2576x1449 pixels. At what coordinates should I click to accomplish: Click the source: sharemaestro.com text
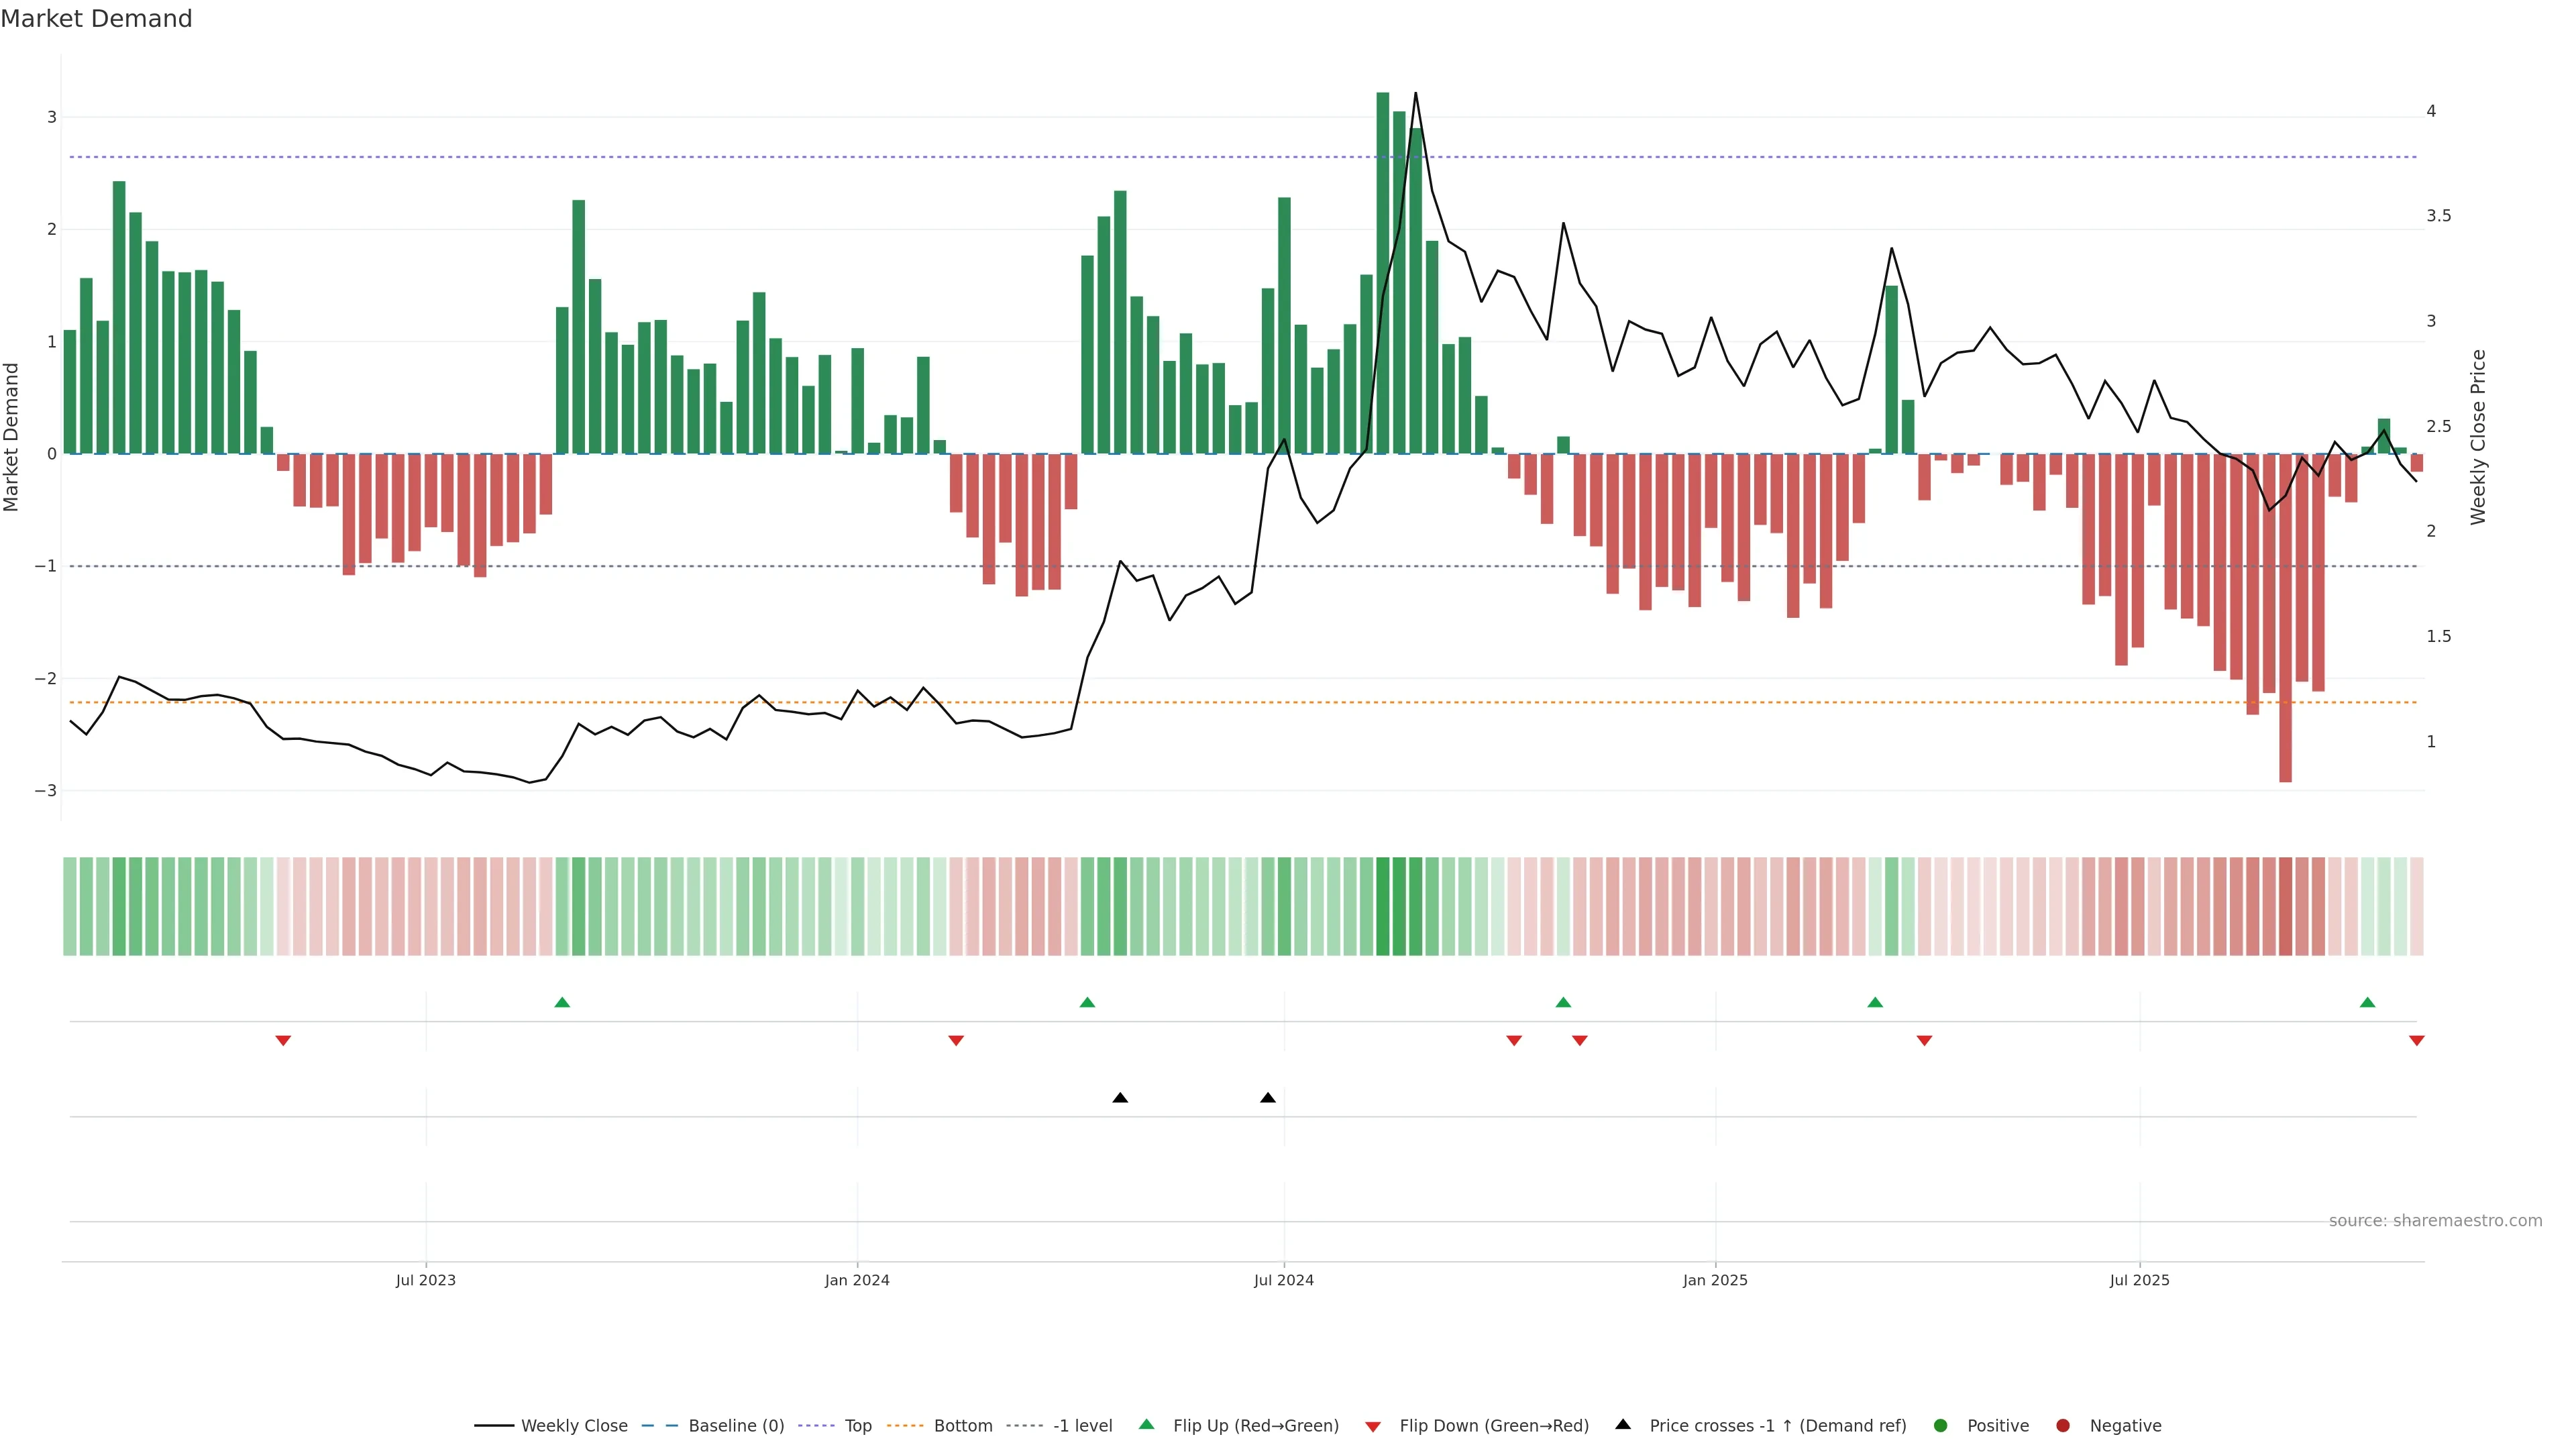click(x=2435, y=1221)
